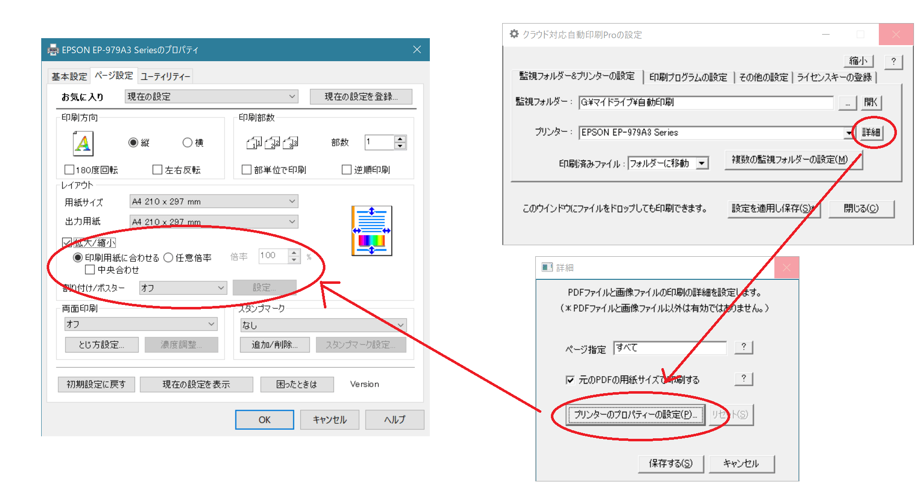Click 困ったときは help button
The image size is (919, 502).
pos(297,384)
